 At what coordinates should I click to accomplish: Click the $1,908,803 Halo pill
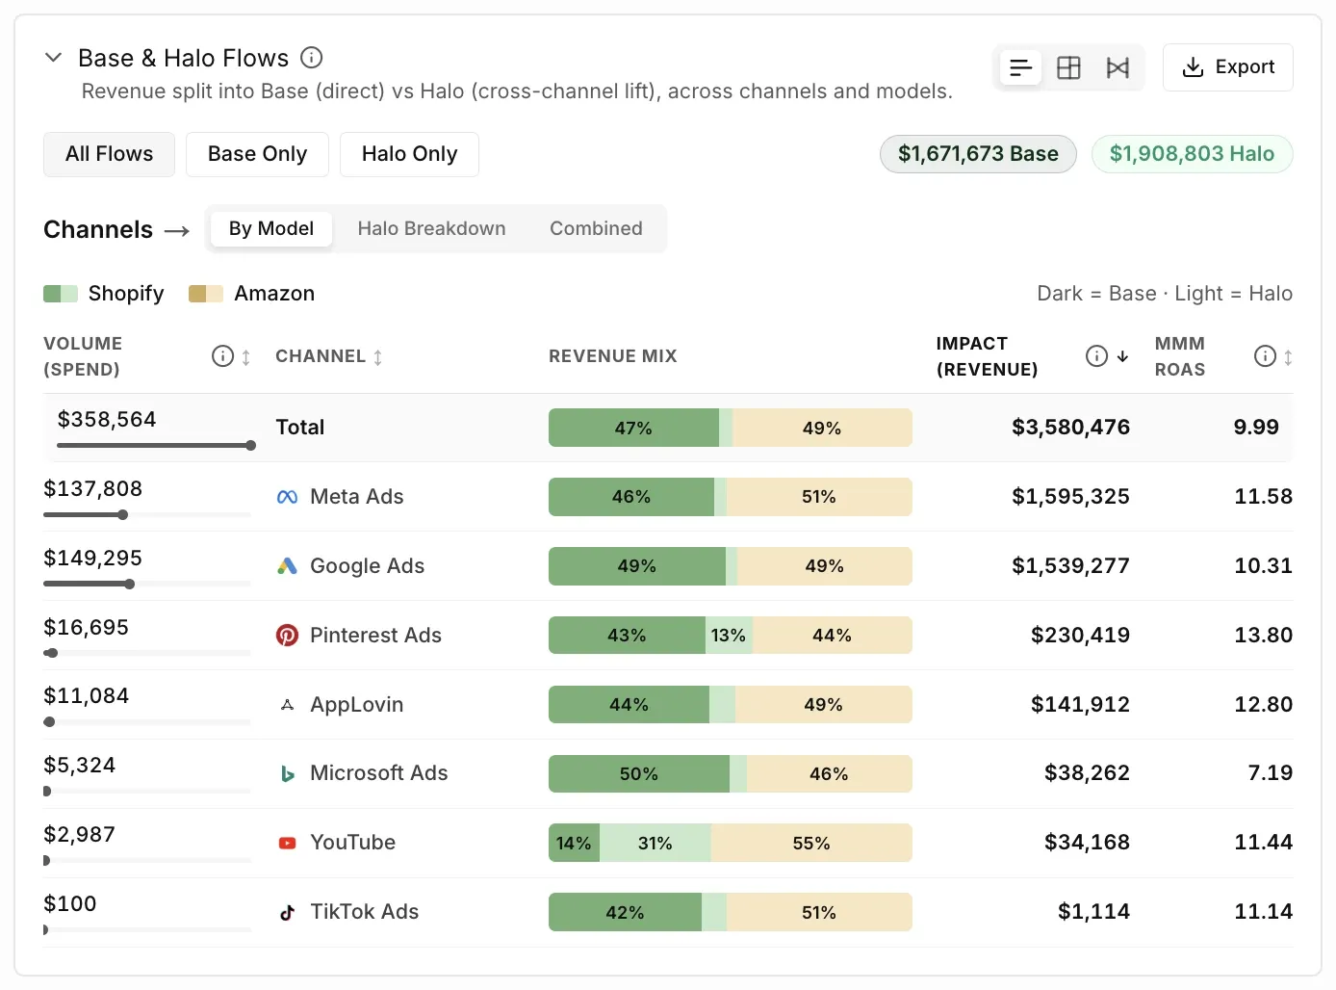1192,154
